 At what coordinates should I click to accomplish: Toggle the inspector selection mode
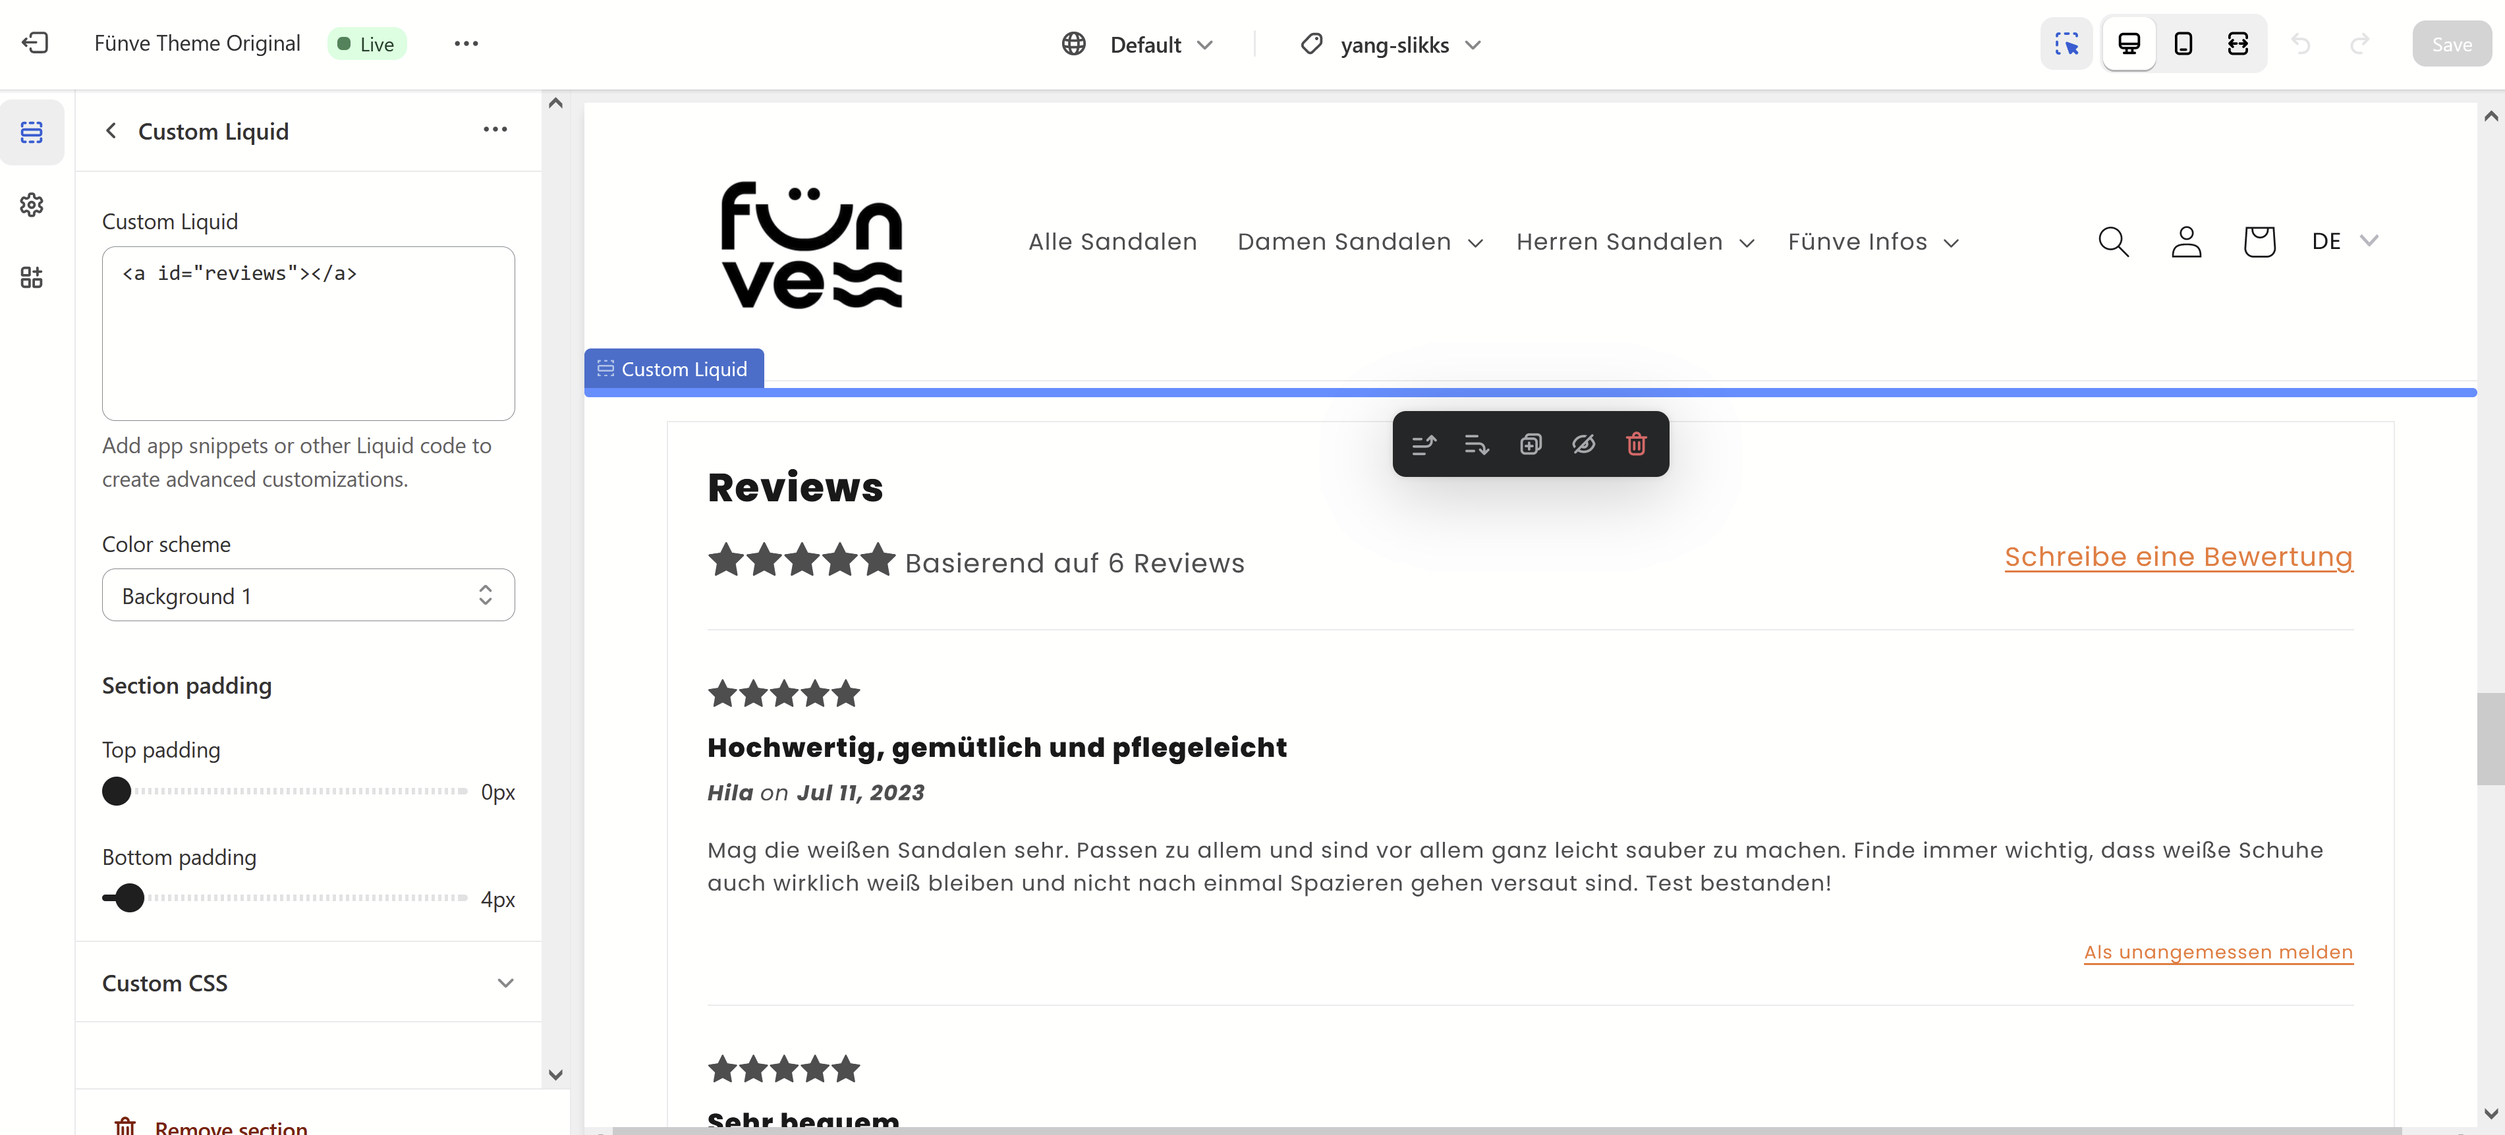pos(2066,43)
